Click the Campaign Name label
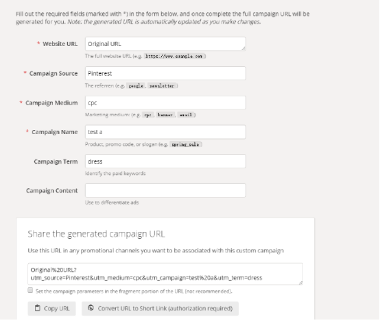The height and width of the screenshot is (327, 380). click(55, 132)
